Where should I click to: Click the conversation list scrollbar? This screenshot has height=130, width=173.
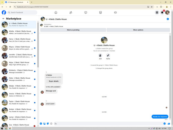(x=38, y=45)
